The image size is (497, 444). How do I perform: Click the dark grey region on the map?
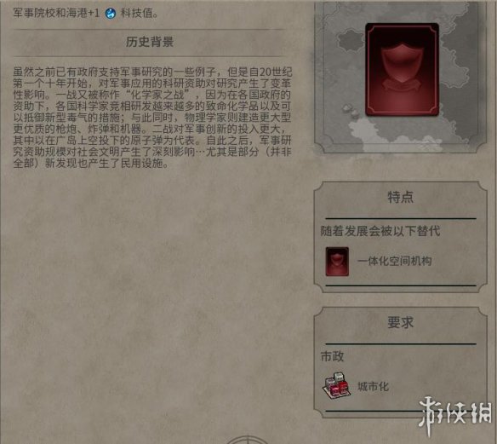click(351, 40)
